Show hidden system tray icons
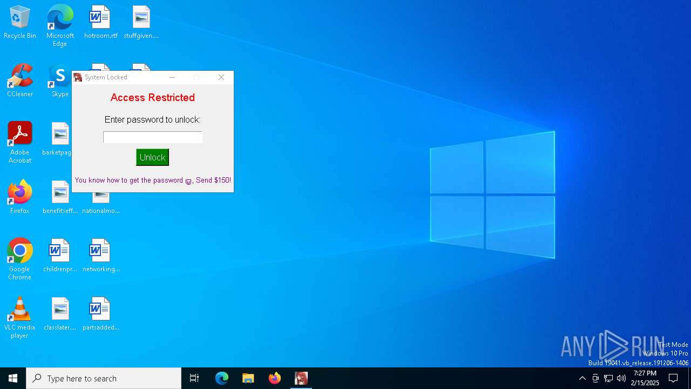The width and height of the screenshot is (691, 389). [582, 378]
